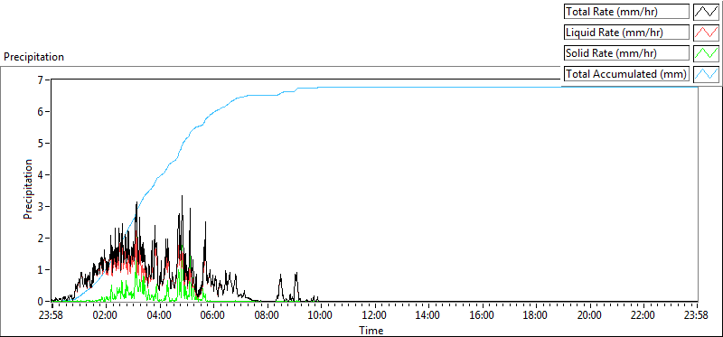Click the vertical Precipitation y-axis title

(28, 190)
